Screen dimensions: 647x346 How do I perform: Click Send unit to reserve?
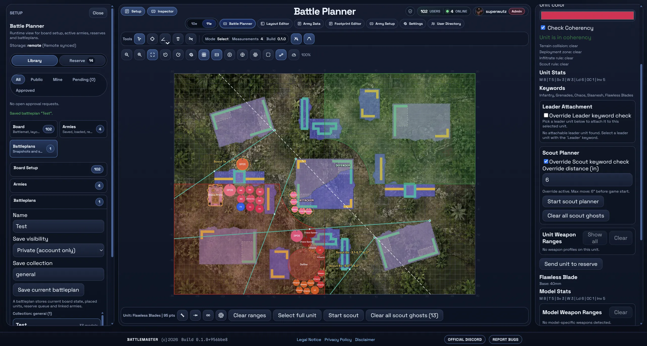[571, 264]
